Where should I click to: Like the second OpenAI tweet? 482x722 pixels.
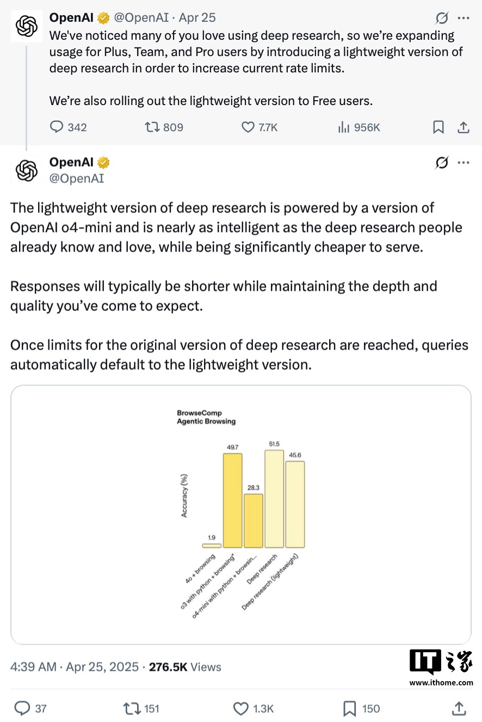[x=241, y=708]
